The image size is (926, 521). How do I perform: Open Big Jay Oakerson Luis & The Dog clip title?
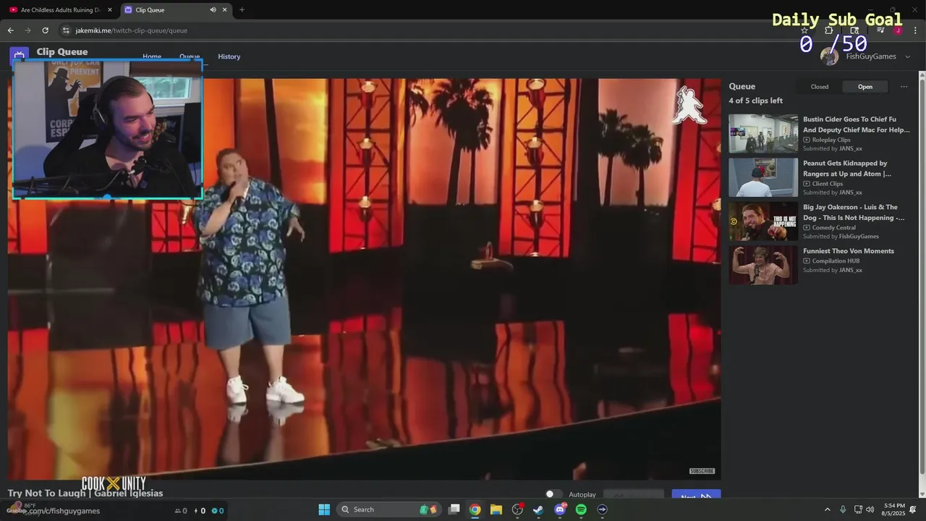click(x=854, y=212)
